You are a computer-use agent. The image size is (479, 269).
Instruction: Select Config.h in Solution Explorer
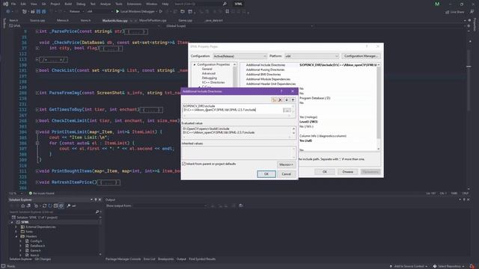point(36,241)
